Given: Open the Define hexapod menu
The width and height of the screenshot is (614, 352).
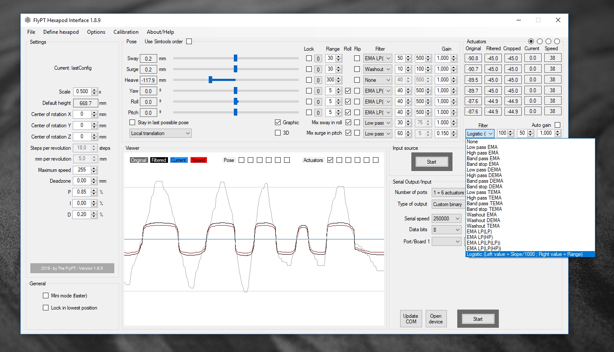Looking at the screenshot, I should click(x=61, y=32).
